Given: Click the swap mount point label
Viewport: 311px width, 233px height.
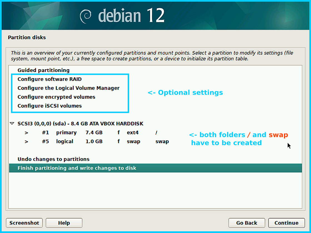Looking at the screenshot, I should pyautogui.click(x=162, y=141).
